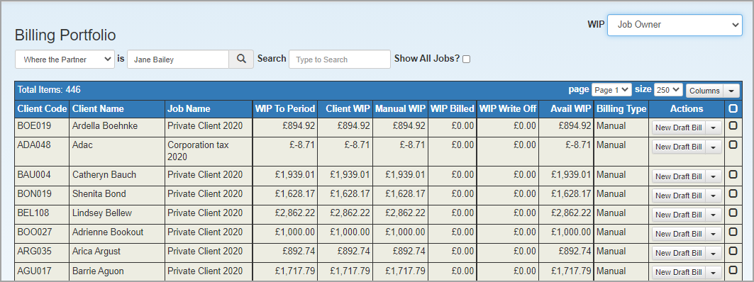Click the Columns button
The height and width of the screenshot is (282, 754).
pos(704,90)
